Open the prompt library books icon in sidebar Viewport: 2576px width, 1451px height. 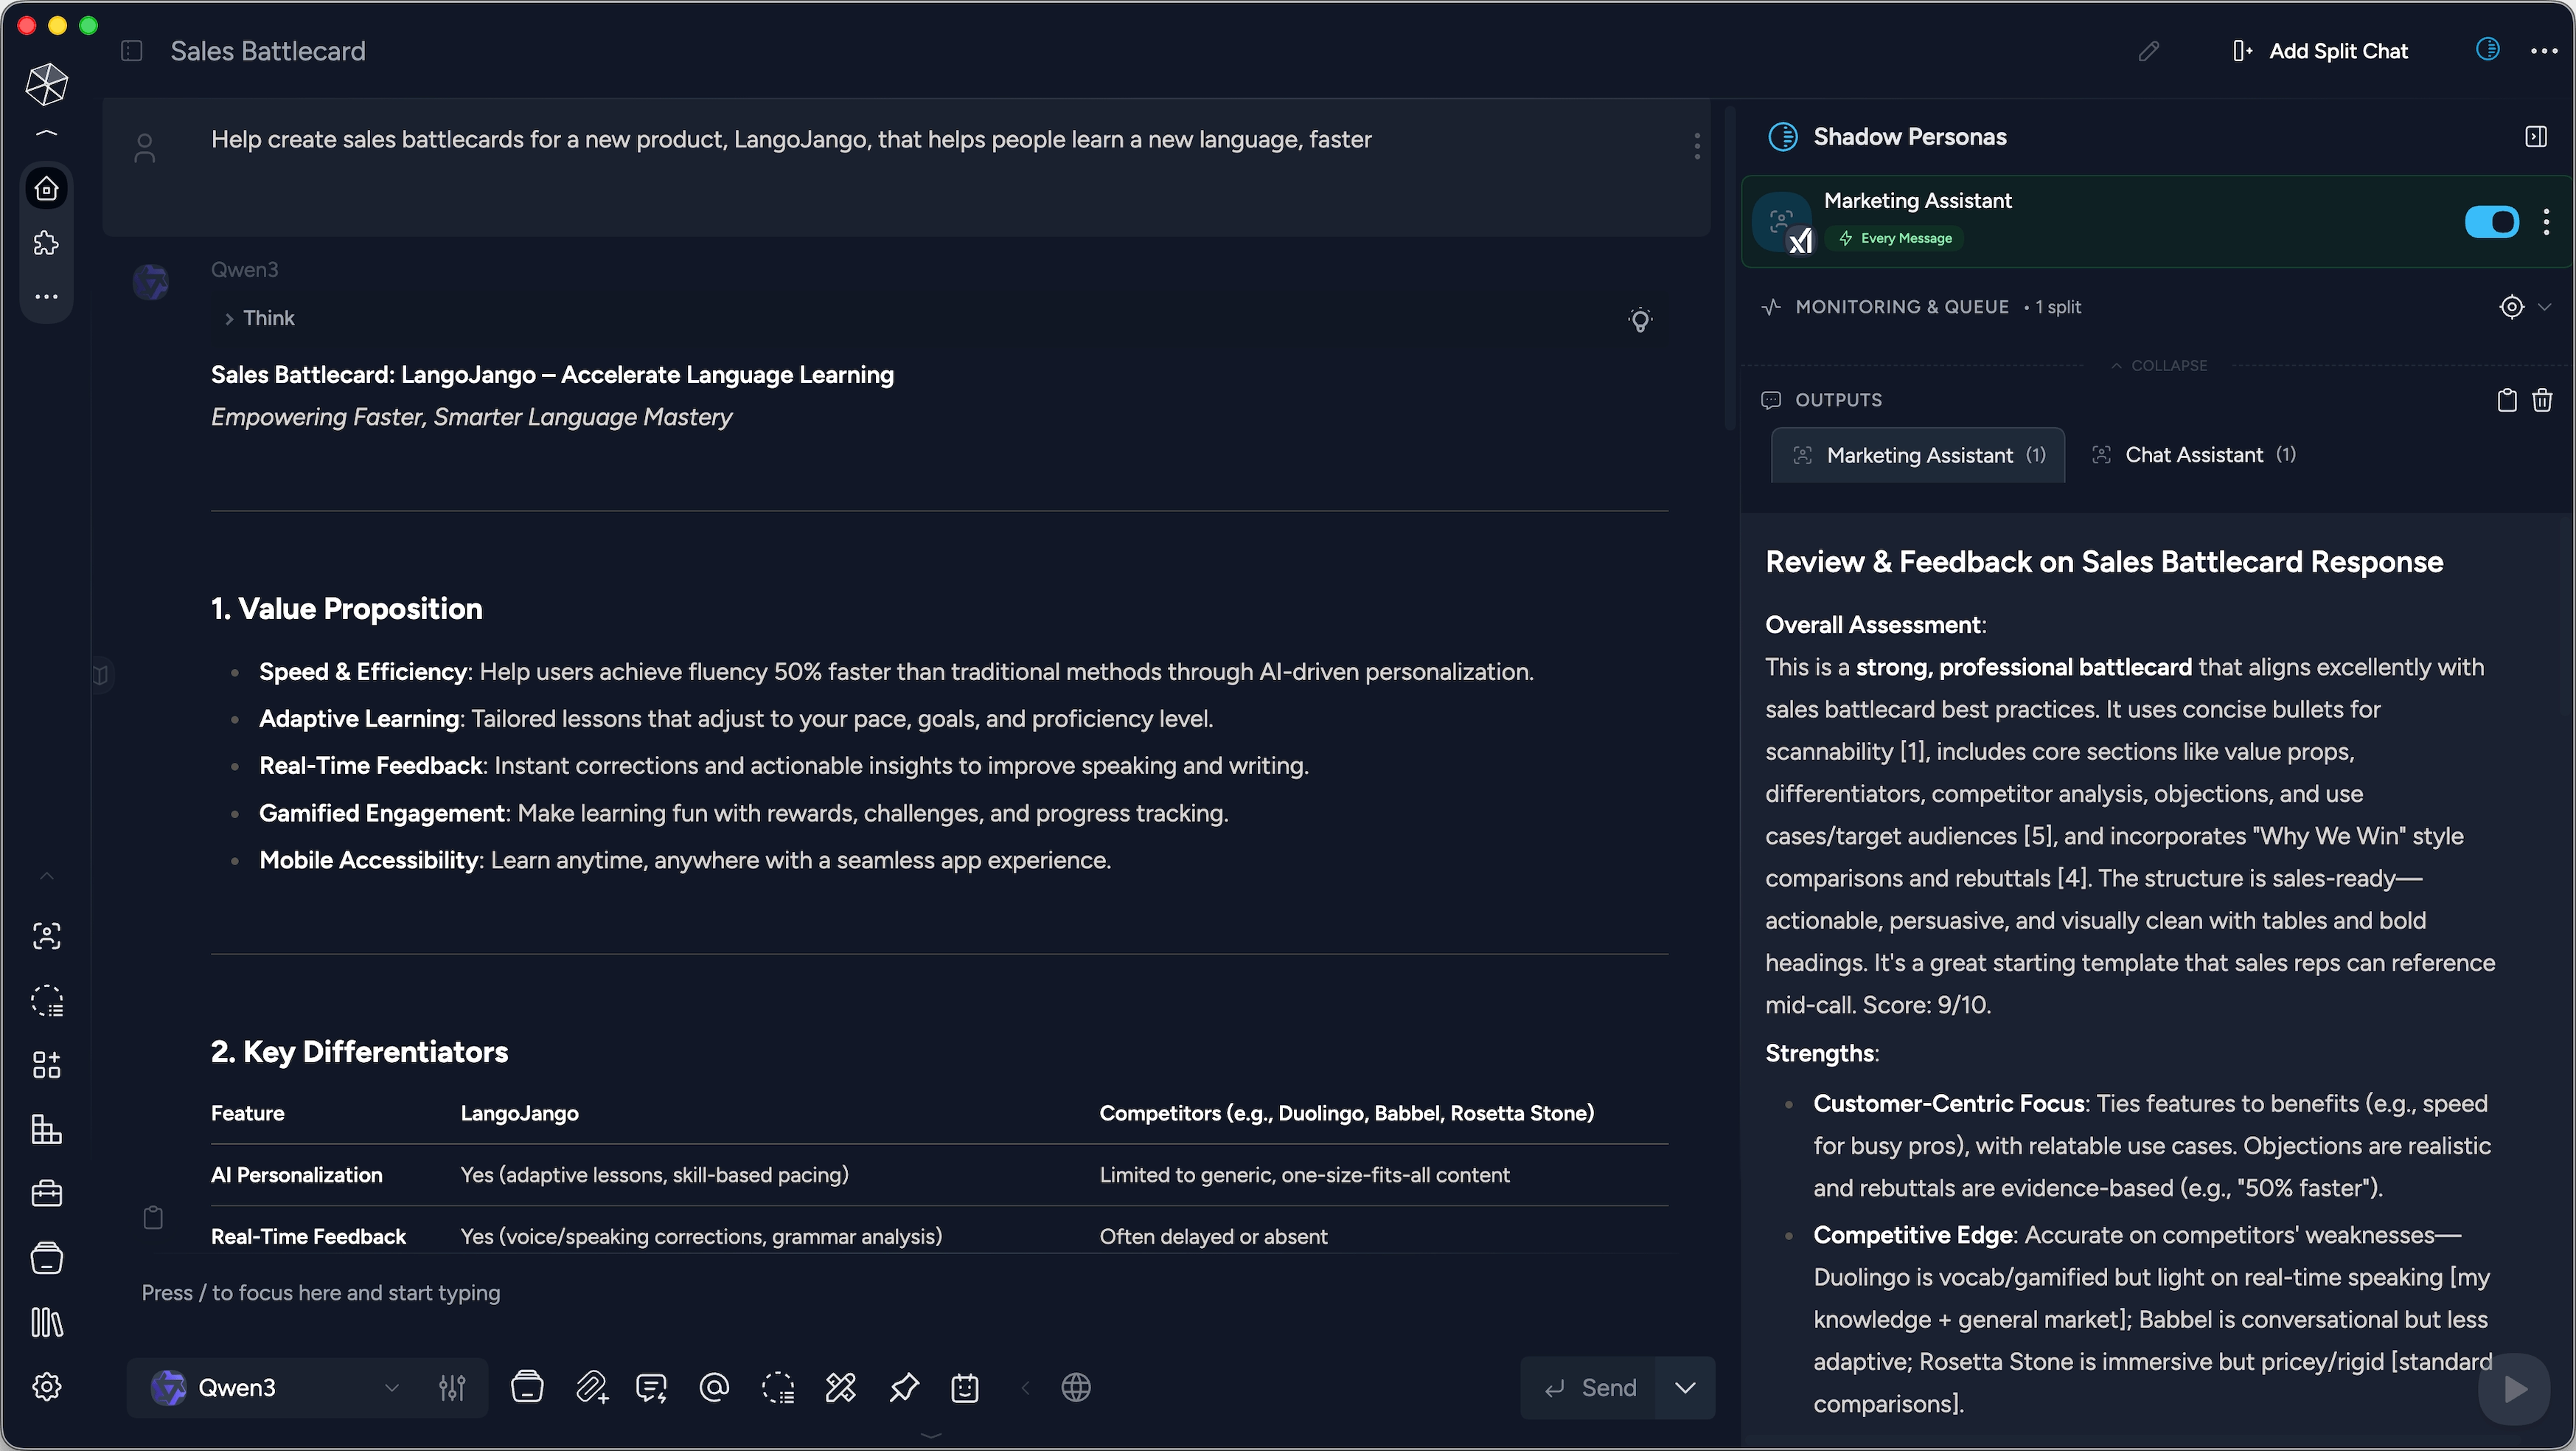point(47,1323)
